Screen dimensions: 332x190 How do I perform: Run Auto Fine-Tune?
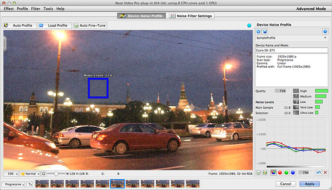pyautogui.click(x=90, y=25)
